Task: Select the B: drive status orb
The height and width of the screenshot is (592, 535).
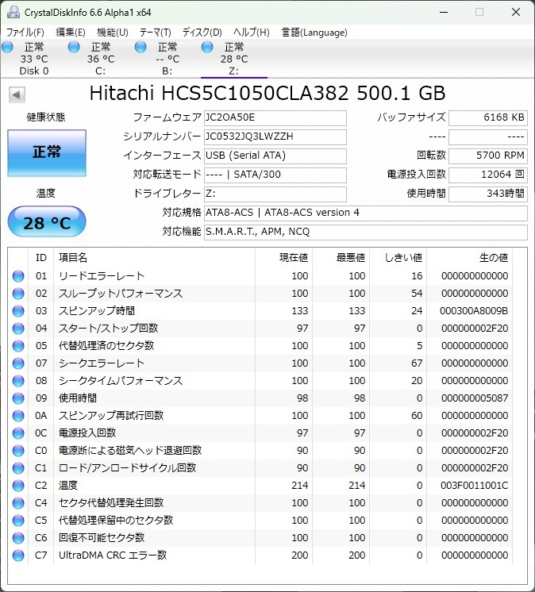Action: pos(140,48)
